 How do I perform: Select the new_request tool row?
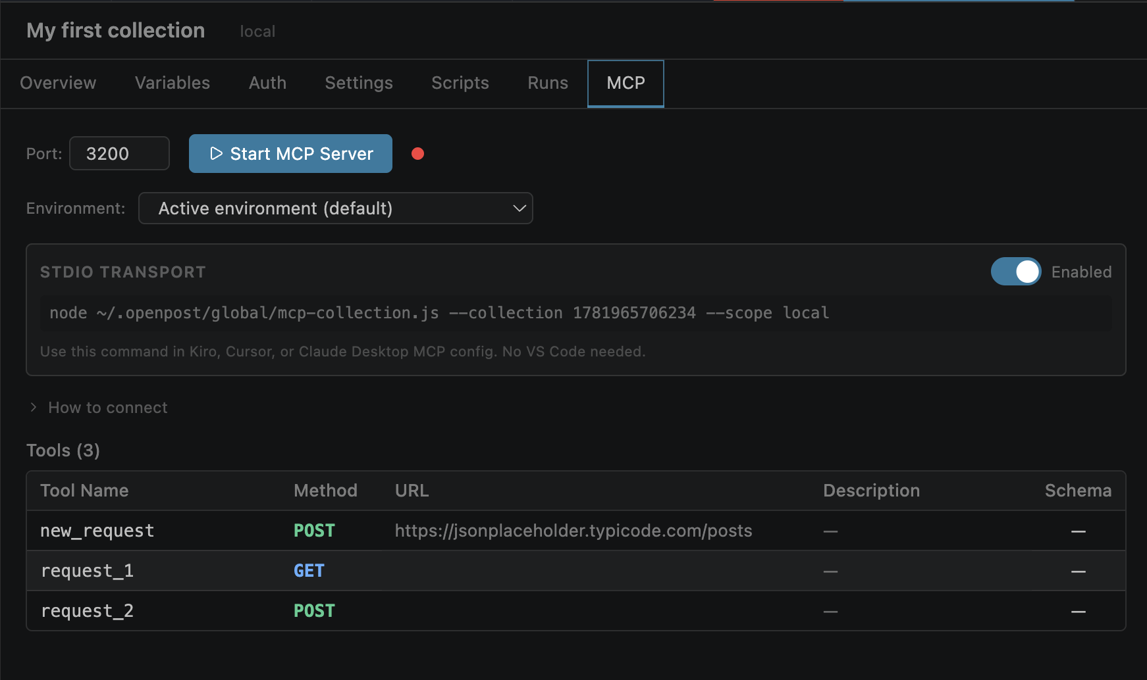575,531
